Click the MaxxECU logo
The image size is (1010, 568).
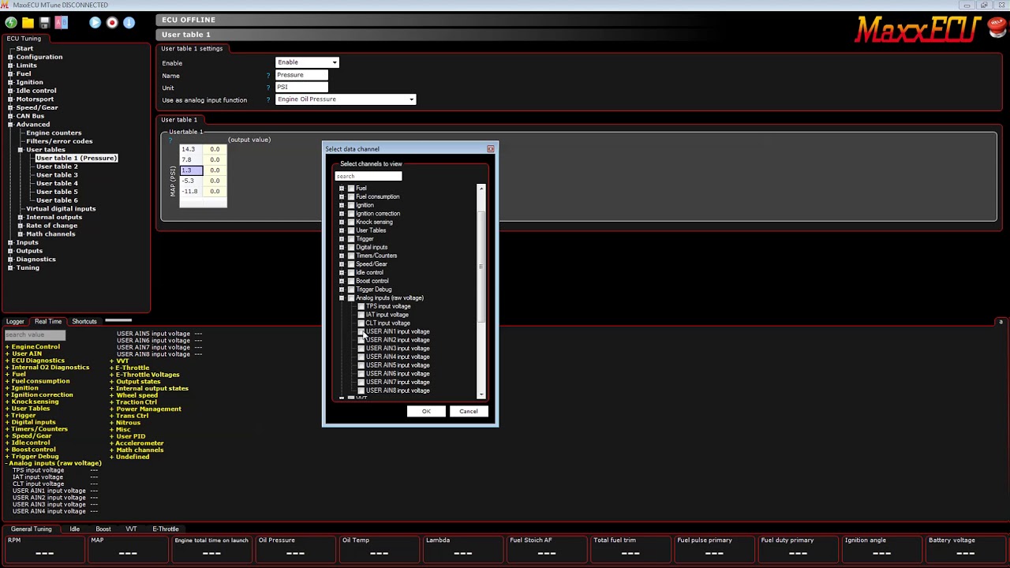tap(918, 30)
